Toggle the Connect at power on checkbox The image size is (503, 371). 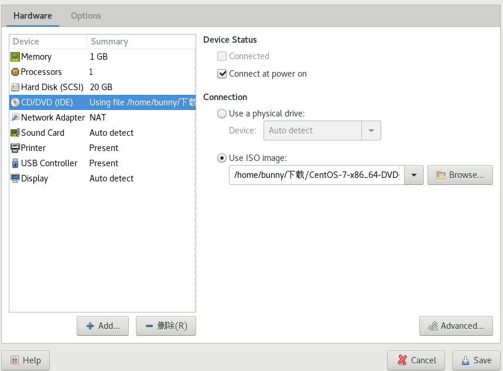click(222, 74)
